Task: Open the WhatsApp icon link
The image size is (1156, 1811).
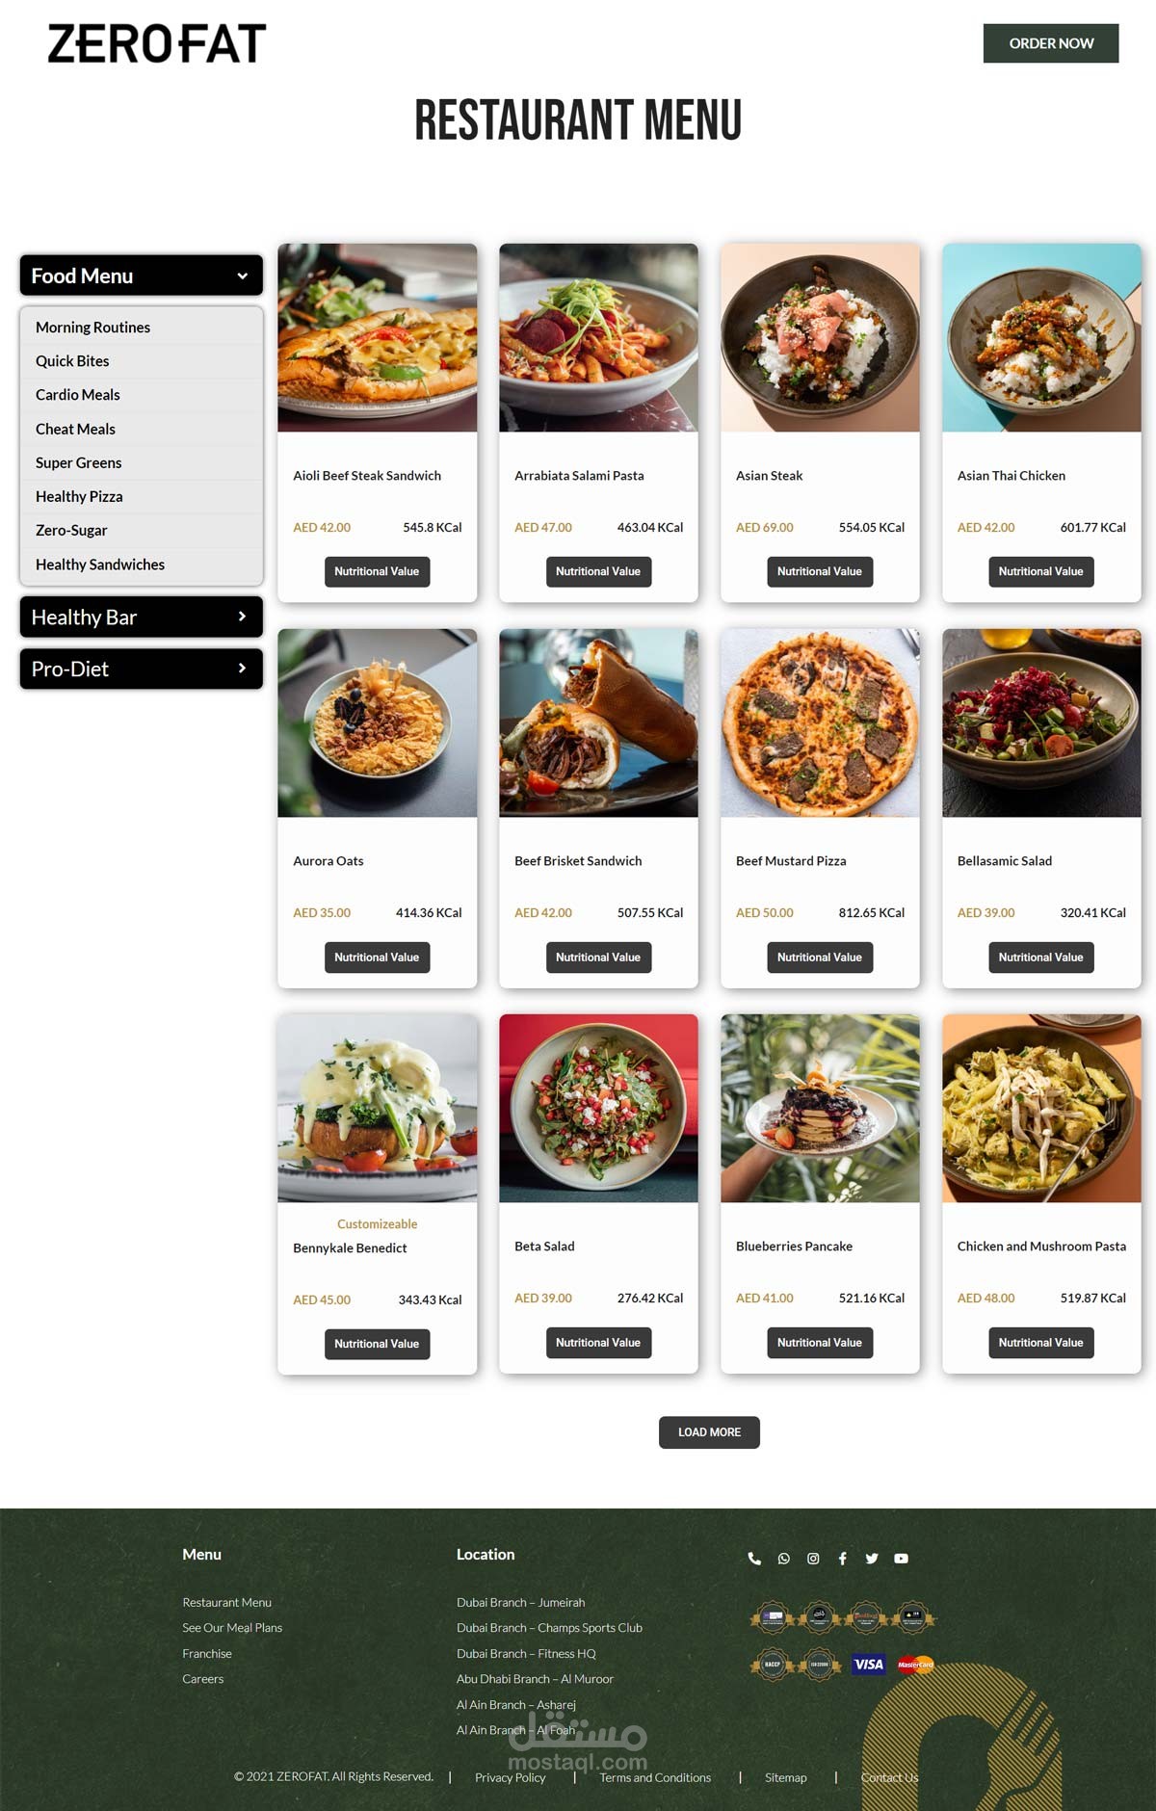Action: (x=784, y=1559)
